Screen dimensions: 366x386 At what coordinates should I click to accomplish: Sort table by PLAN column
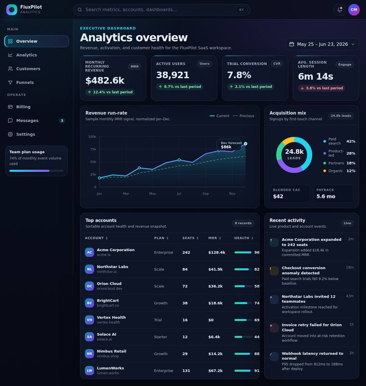pos(161,238)
